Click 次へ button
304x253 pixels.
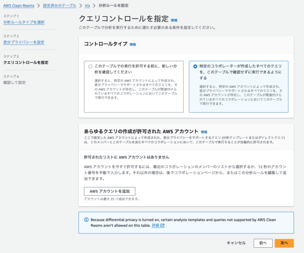pyautogui.click(x=284, y=243)
